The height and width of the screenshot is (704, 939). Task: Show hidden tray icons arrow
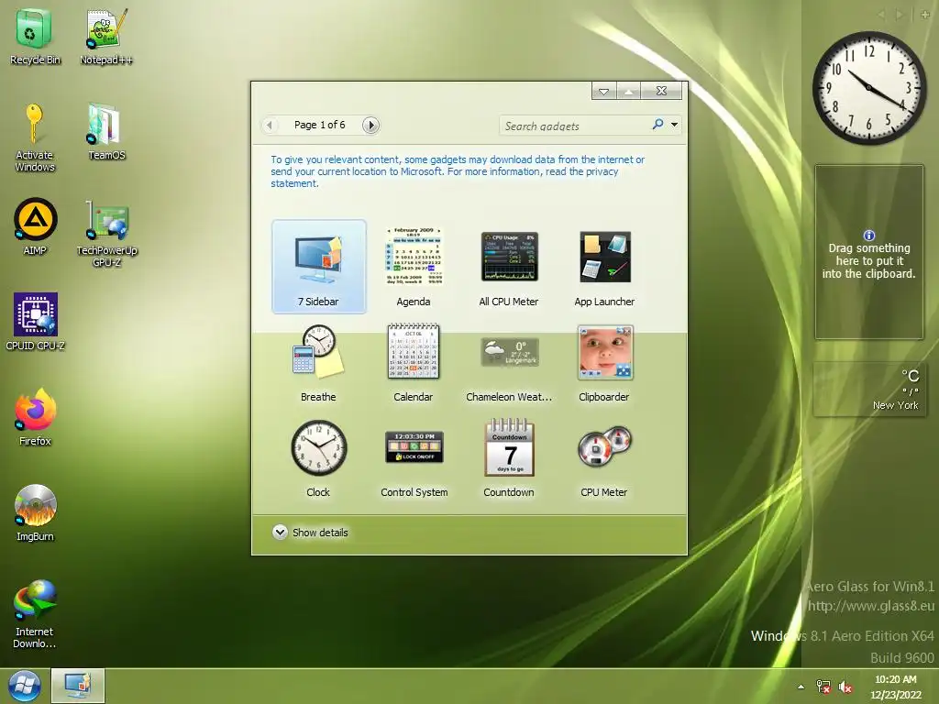(x=801, y=687)
